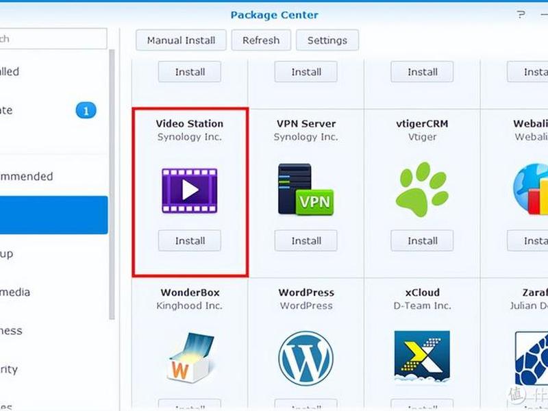This screenshot has width=548, height=411.
Task: Click the update count badge 1
Action: tap(86, 110)
